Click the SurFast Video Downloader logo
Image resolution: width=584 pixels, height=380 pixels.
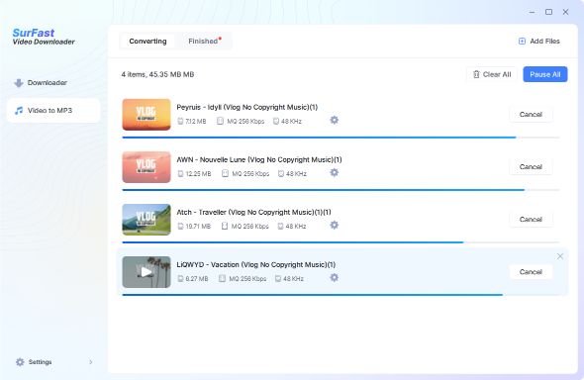click(x=44, y=37)
